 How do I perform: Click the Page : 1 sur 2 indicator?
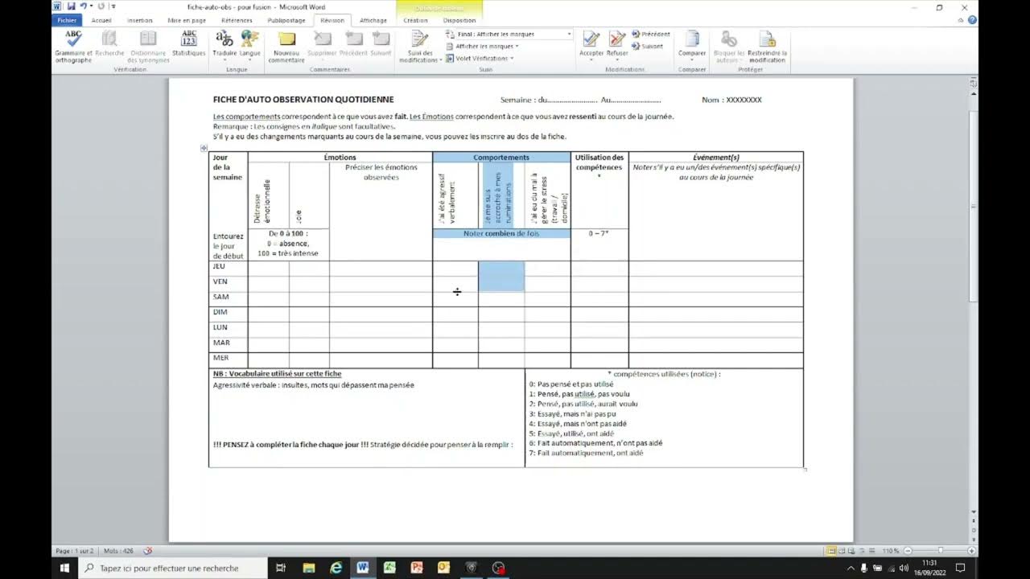coord(74,551)
